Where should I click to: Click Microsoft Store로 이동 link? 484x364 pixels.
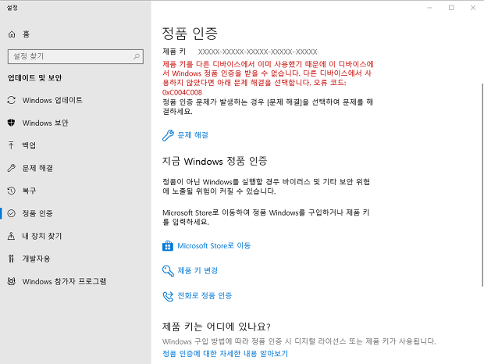(214, 246)
